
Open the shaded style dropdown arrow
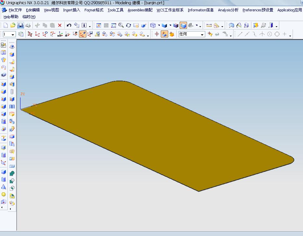(x=170, y=25)
